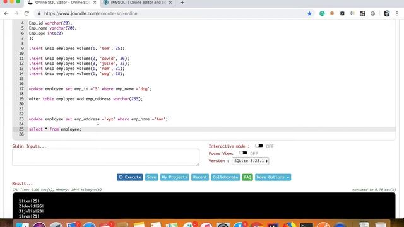Close the (MySQL) Online editor tab
Screen dimensions: 404x227
pyautogui.click(x=170, y=3)
